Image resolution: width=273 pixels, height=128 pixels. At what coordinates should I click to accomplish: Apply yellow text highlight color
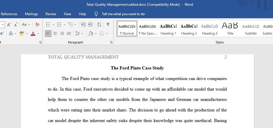tap(22, 33)
